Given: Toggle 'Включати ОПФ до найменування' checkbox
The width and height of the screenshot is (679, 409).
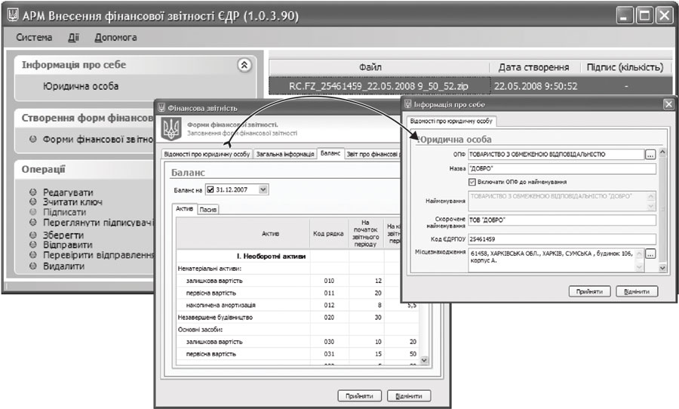Looking at the screenshot, I should 473,182.
